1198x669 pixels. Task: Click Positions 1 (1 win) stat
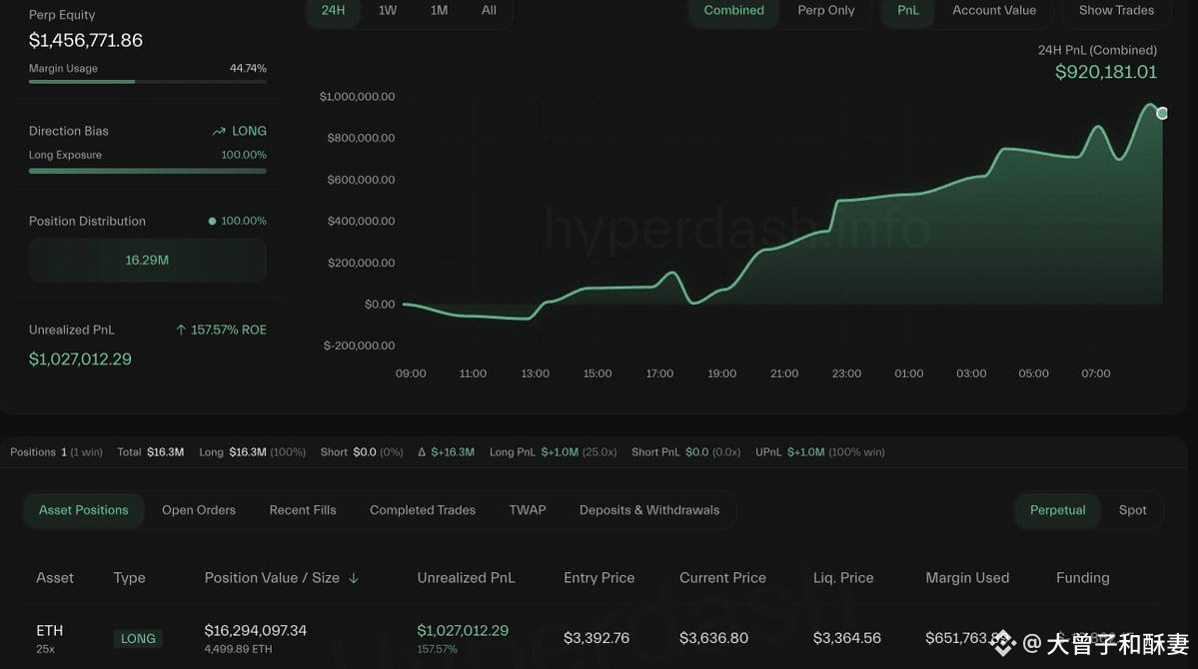tap(56, 452)
